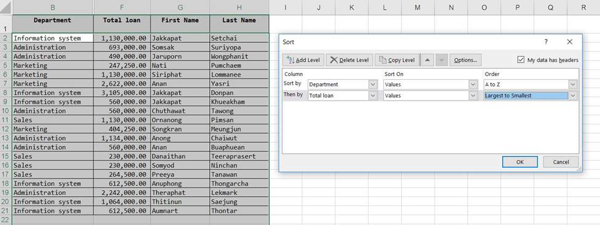The width and height of the screenshot is (600, 225).
Task: Click first name cell Ornanong
Action: tap(180, 120)
